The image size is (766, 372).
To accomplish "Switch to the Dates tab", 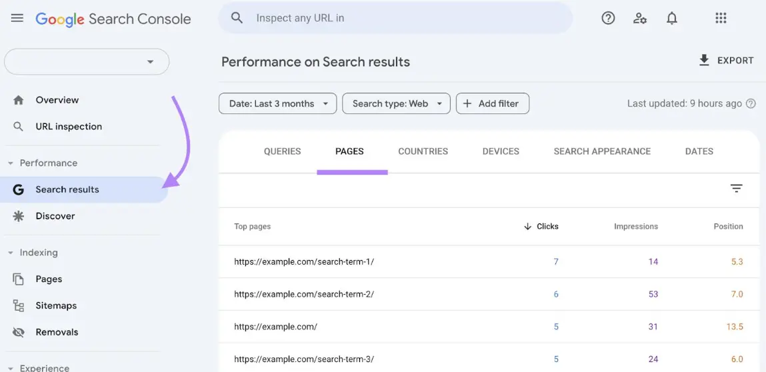I will pos(699,151).
